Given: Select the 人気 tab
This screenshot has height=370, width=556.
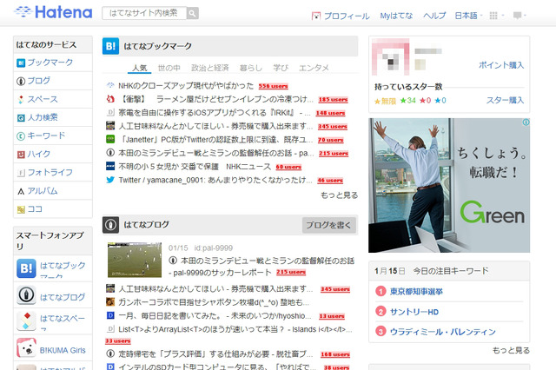Looking at the screenshot, I should pos(139,68).
